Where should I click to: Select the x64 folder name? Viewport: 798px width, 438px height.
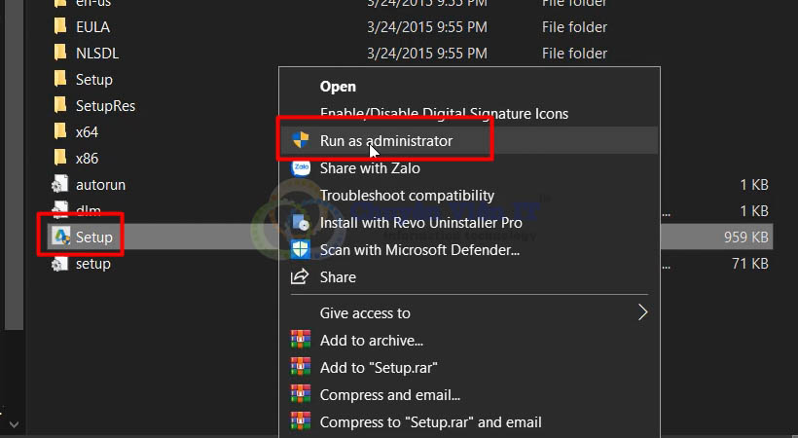(87, 132)
